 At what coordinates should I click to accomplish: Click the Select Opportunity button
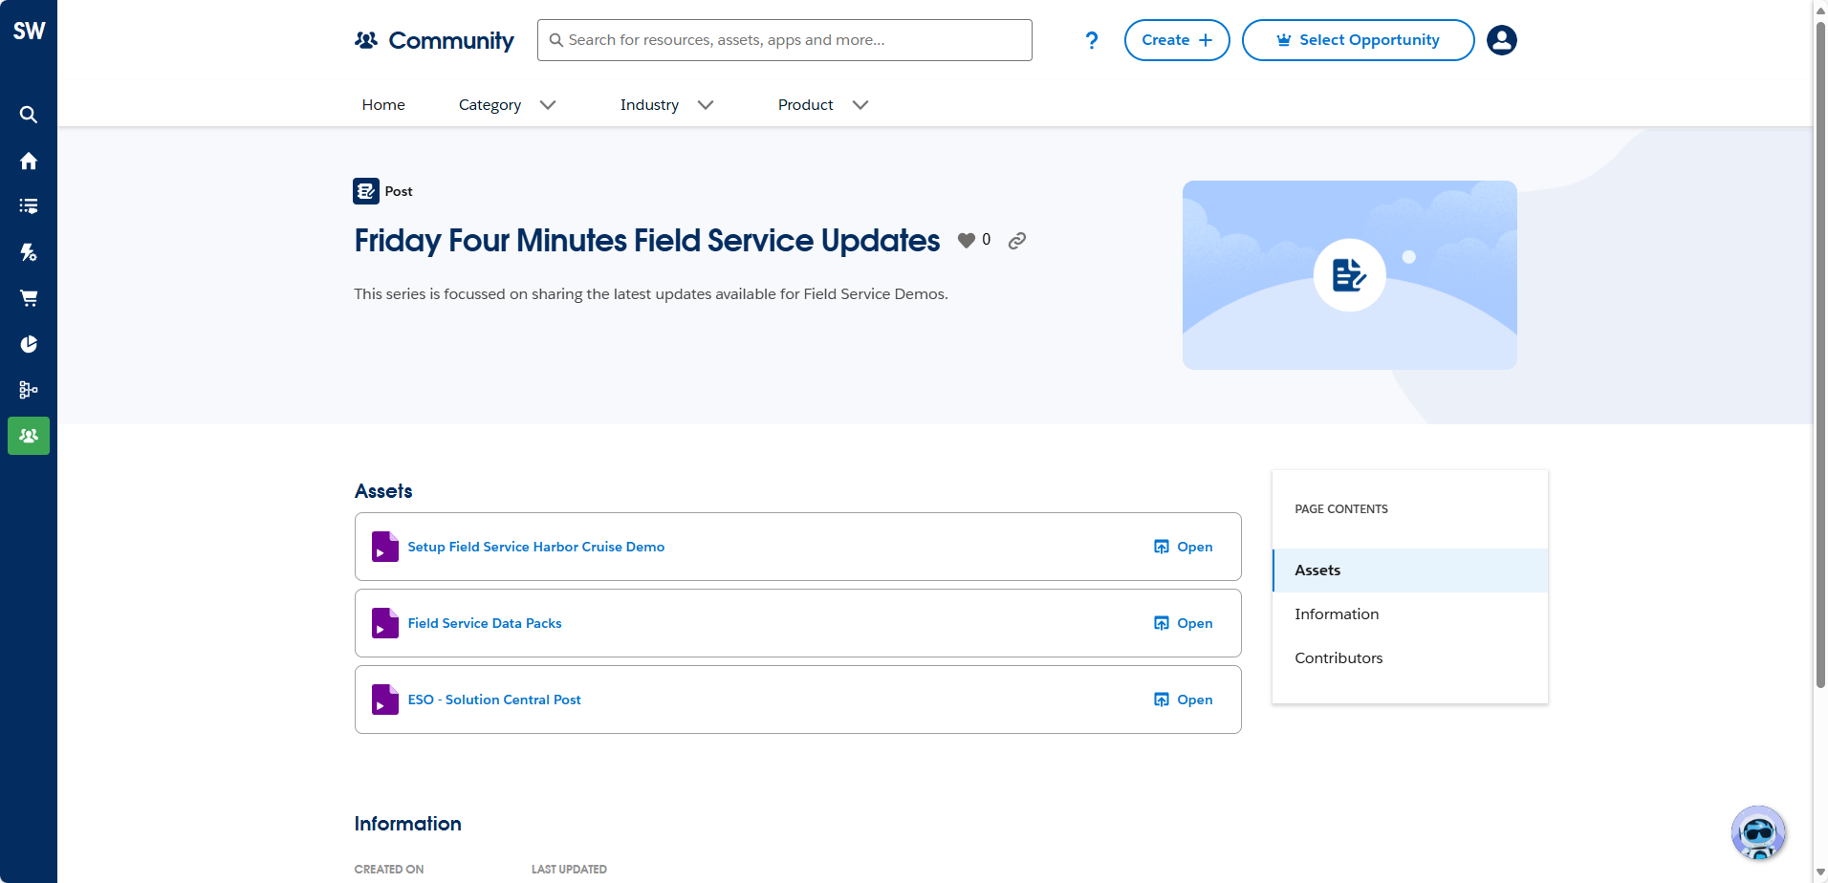pyautogui.click(x=1358, y=40)
